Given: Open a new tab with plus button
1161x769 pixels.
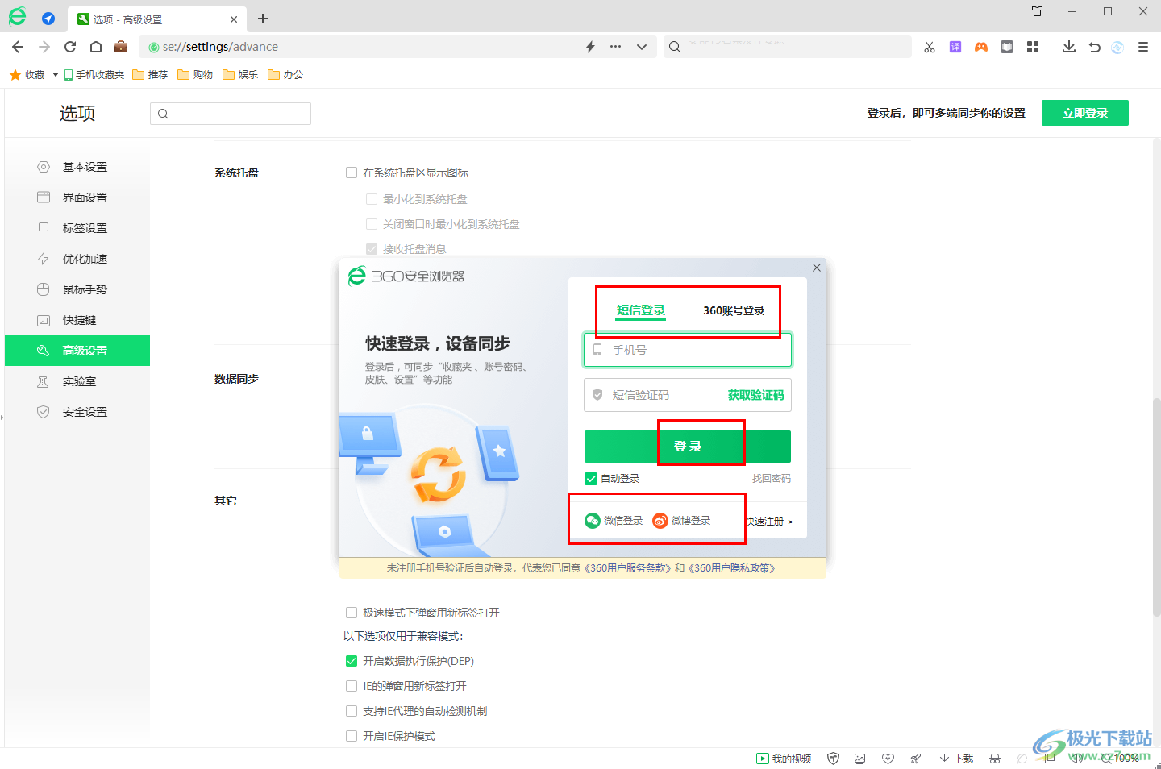Looking at the screenshot, I should coord(263,19).
